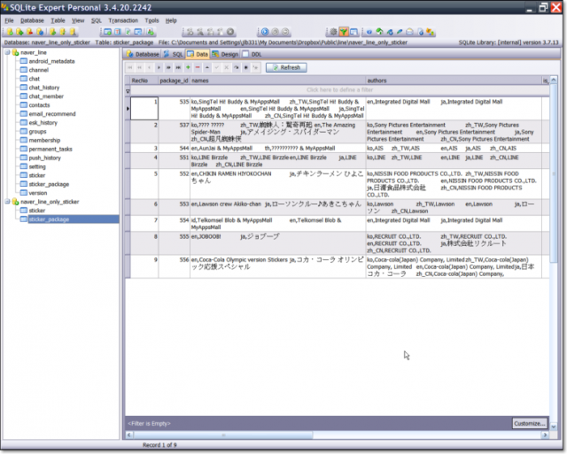567x454 pixels.
Task: Open the File menu
Action: (x=9, y=20)
